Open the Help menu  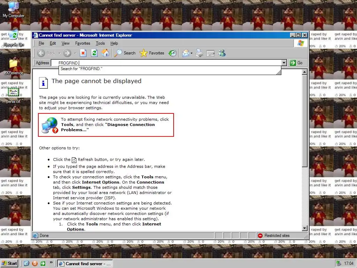tap(114, 43)
